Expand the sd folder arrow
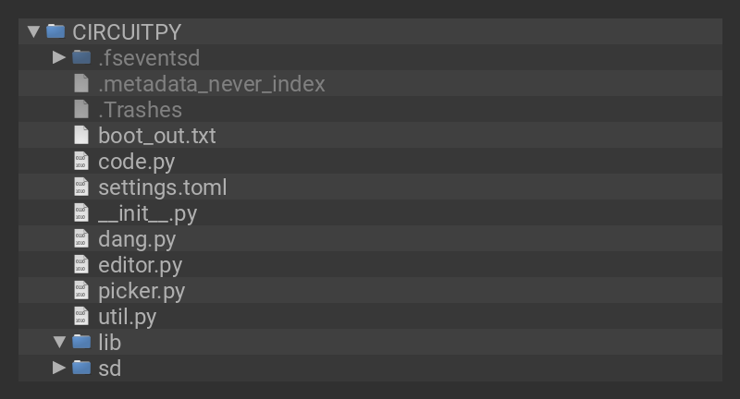This screenshot has width=740, height=399. pos(59,368)
